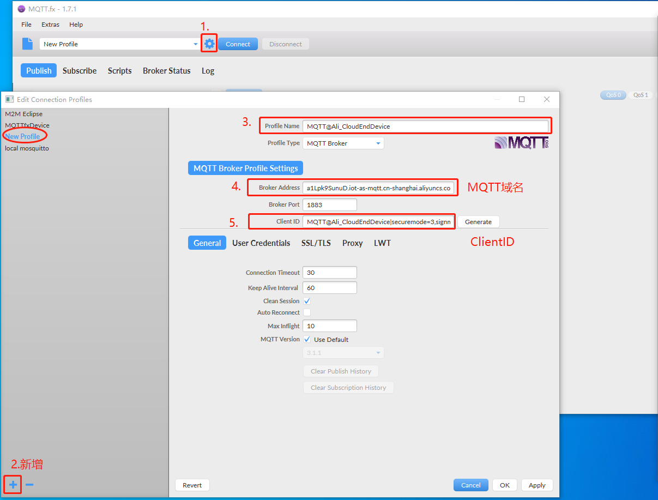Select local mosquitto profile
This screenshot has height=500, width=658.
[27, 148]
